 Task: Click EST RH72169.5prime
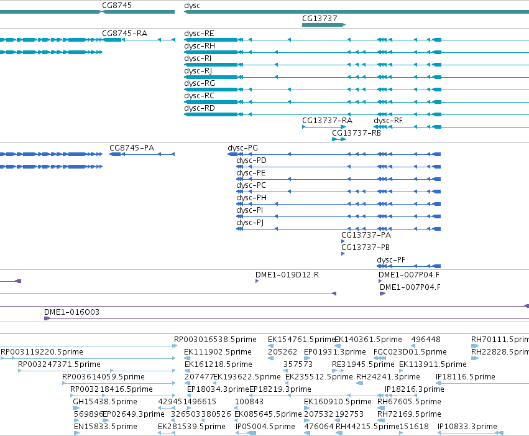409,414
